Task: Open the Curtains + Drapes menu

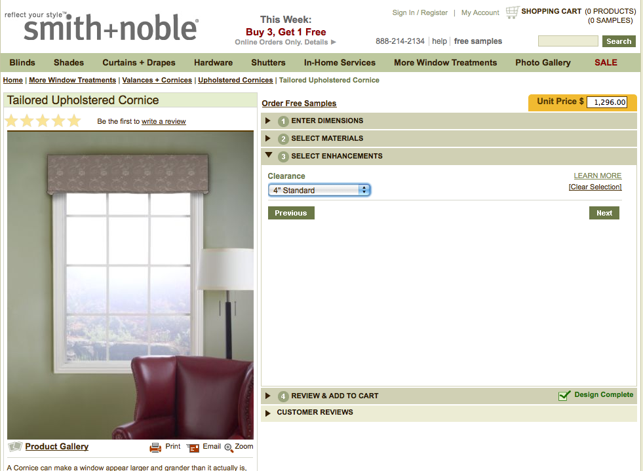Action: (138, 62)
